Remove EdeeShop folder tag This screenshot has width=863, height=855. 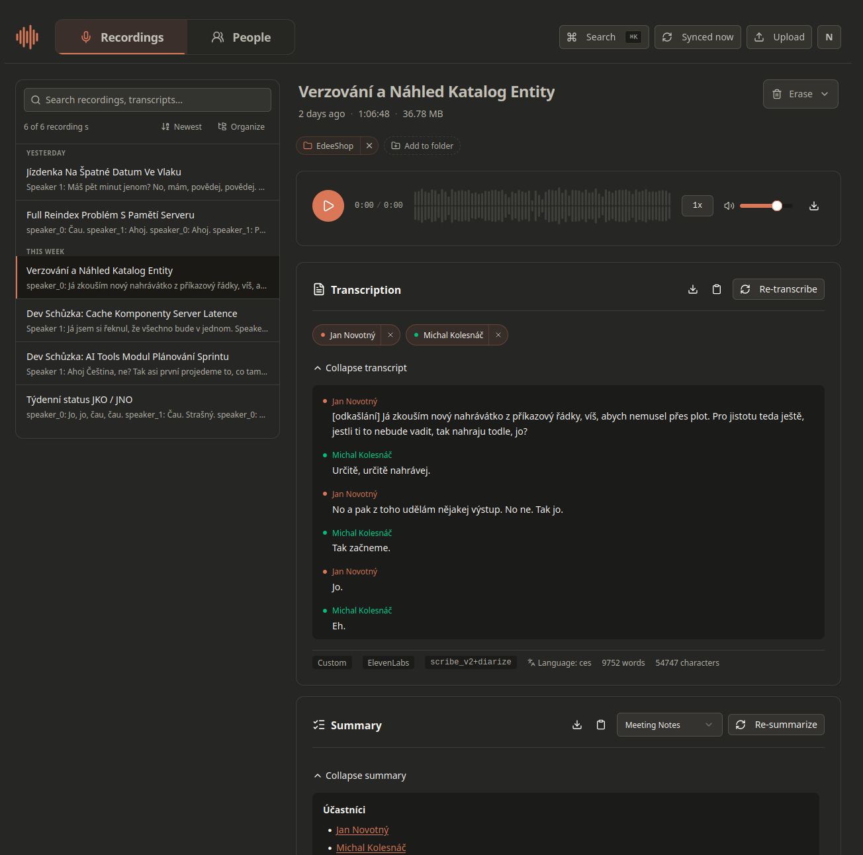[369, 146]
